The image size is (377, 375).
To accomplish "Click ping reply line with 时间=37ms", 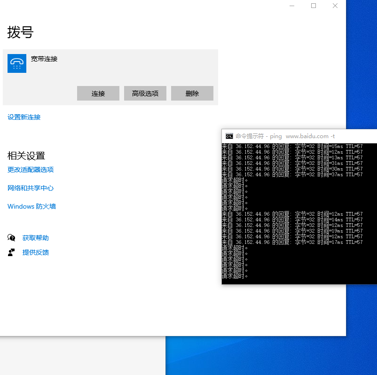I will point(292,174).
